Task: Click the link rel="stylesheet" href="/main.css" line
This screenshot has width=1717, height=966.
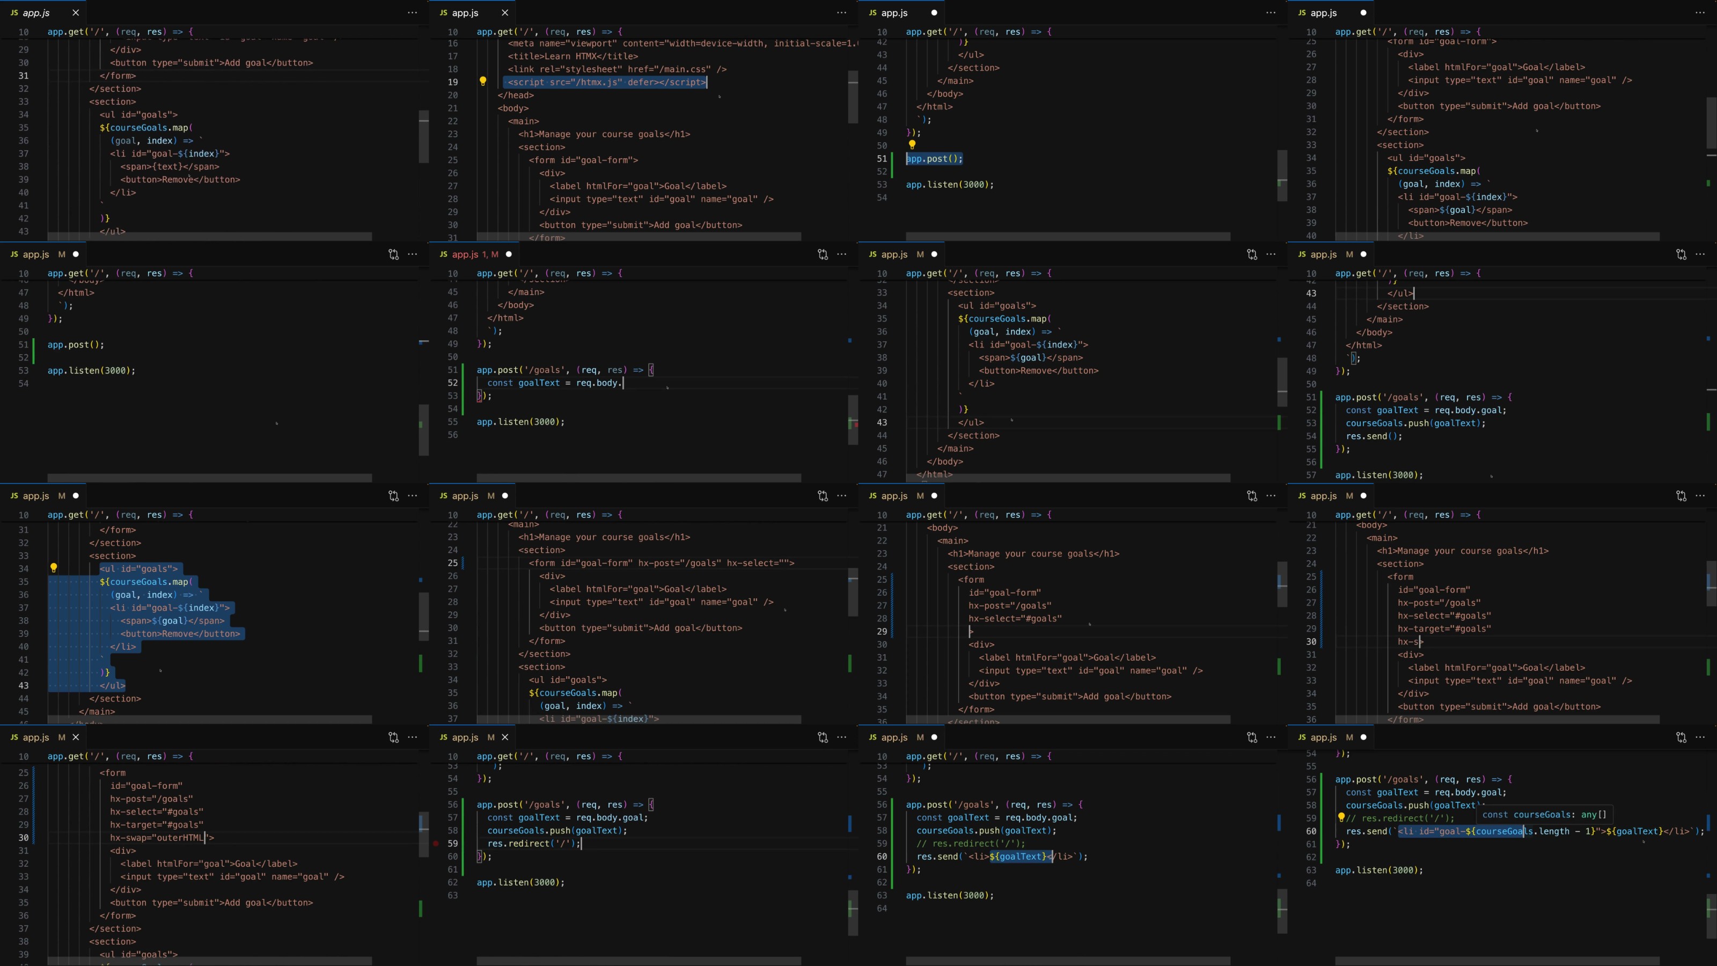Action: pos(617,69)
